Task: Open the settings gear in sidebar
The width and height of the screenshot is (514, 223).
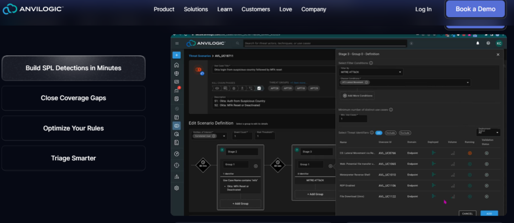Action: coord(177,188)
